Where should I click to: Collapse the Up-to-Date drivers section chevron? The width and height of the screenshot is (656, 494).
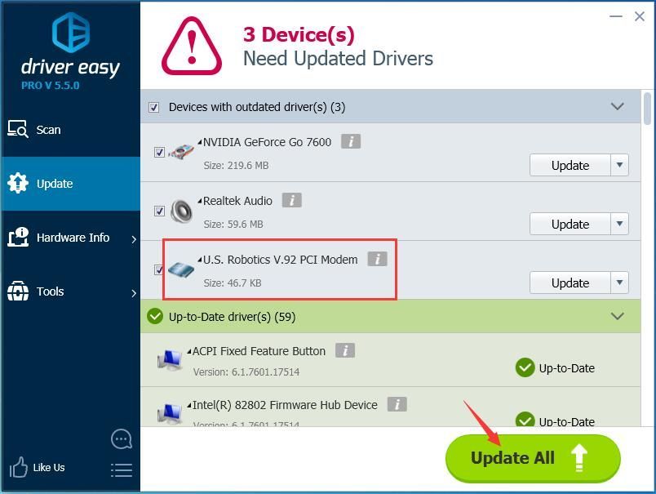tap(618, 316)
